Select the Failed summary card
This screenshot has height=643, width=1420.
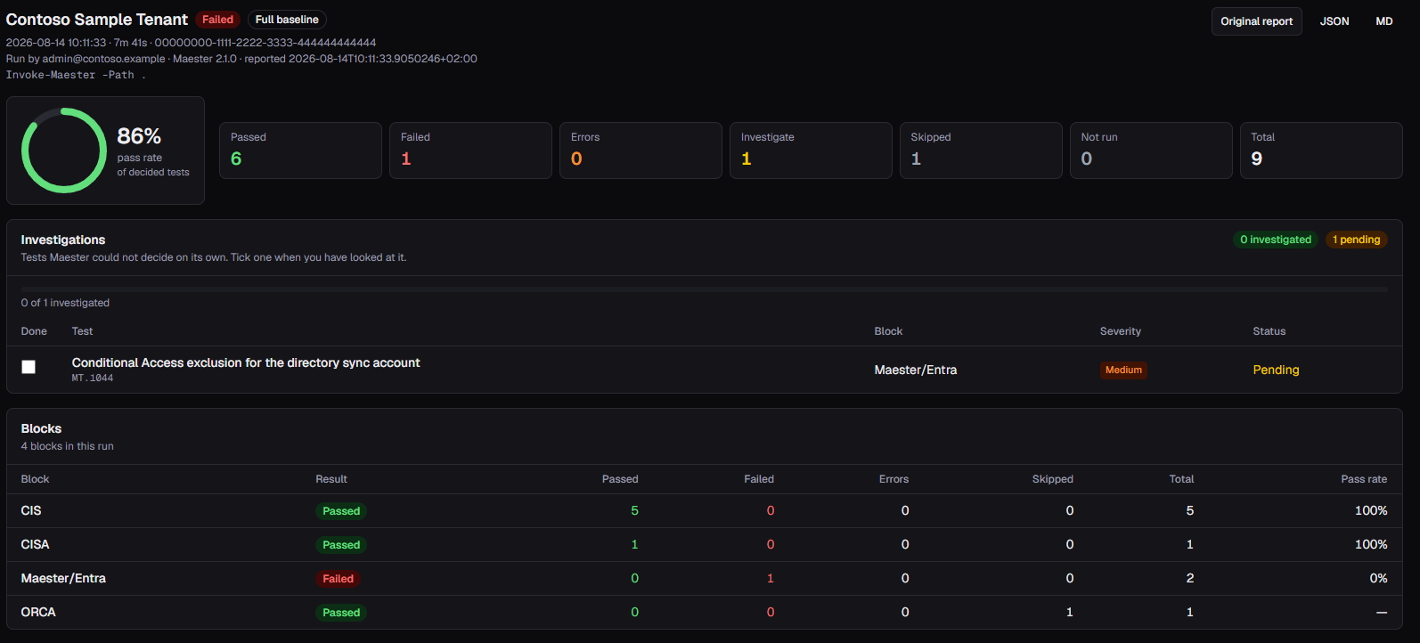click(470, 151)
